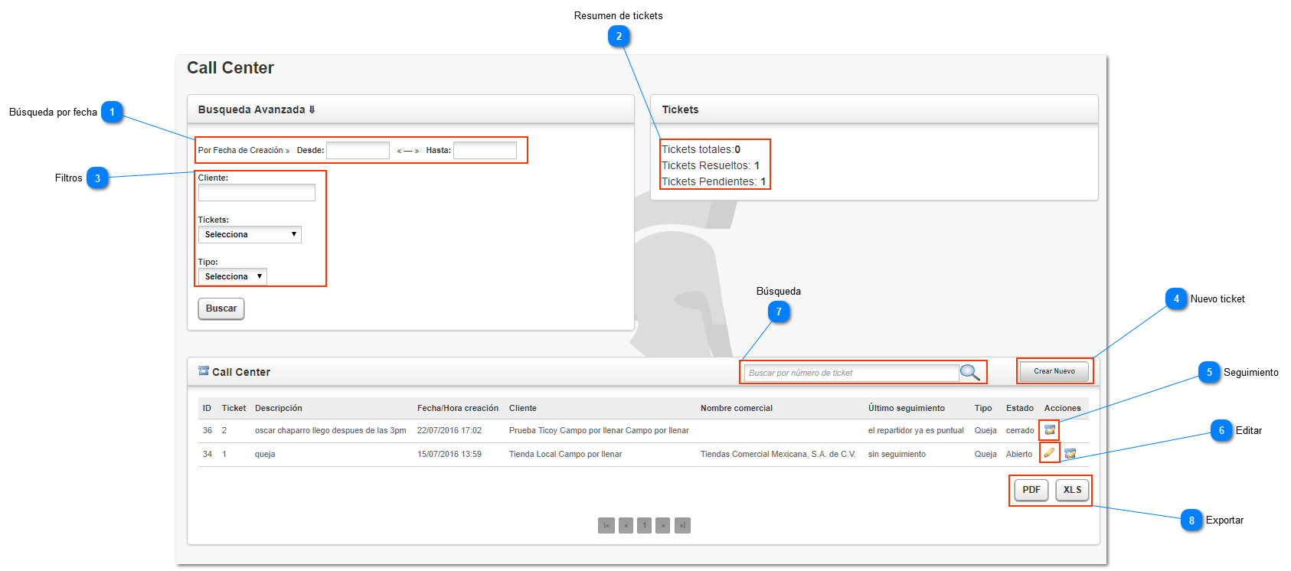
Task: Focus the Desde date field
Action: pos(358,150)
